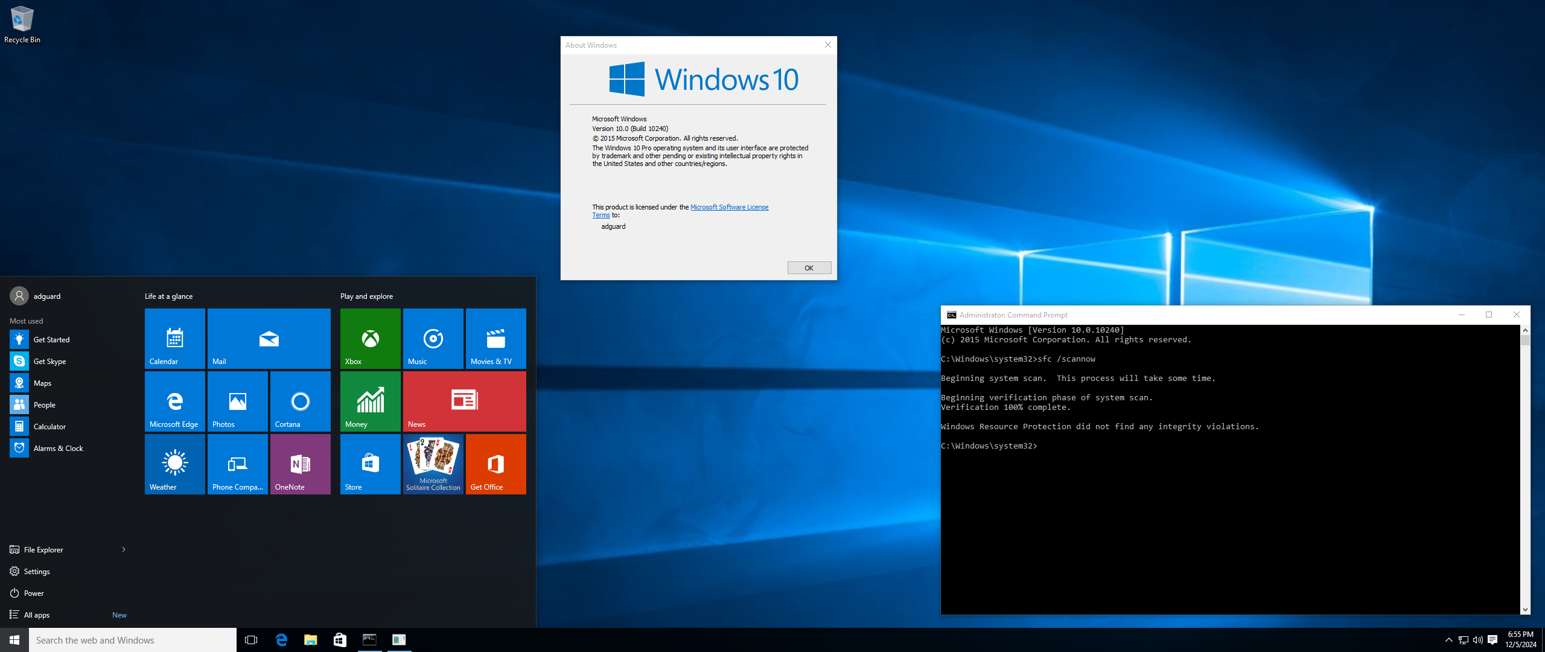Click the 'Life at a glance' group header
This screenshot has width=1545, height=652.
click(x=169, y=296)
